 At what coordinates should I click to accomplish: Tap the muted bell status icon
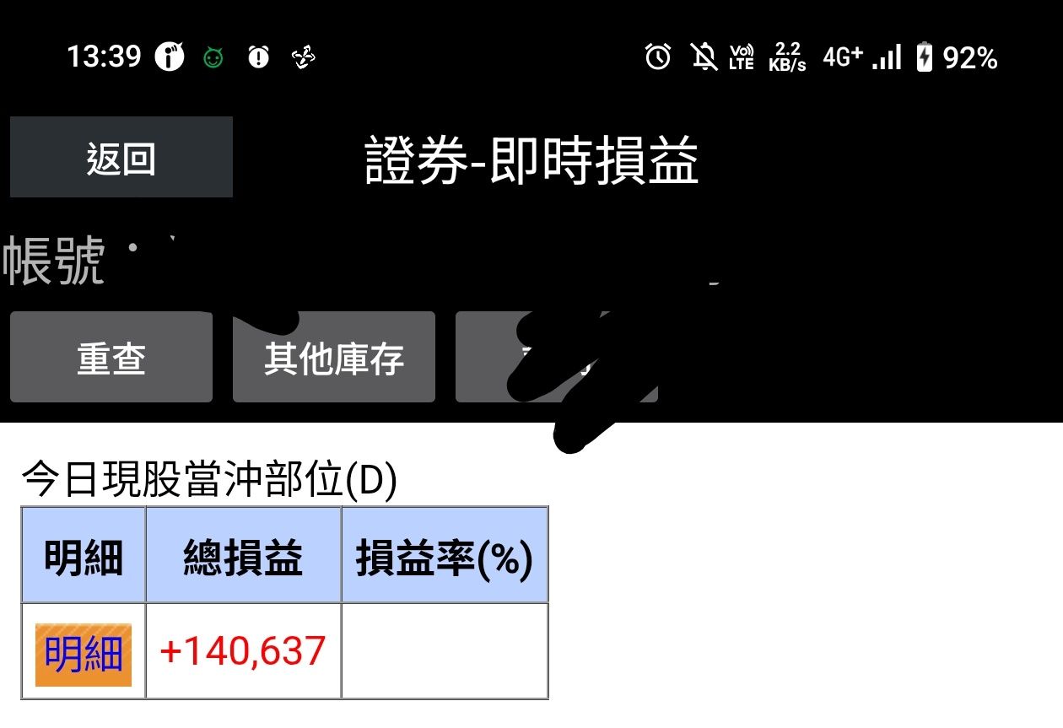[704, 57]
